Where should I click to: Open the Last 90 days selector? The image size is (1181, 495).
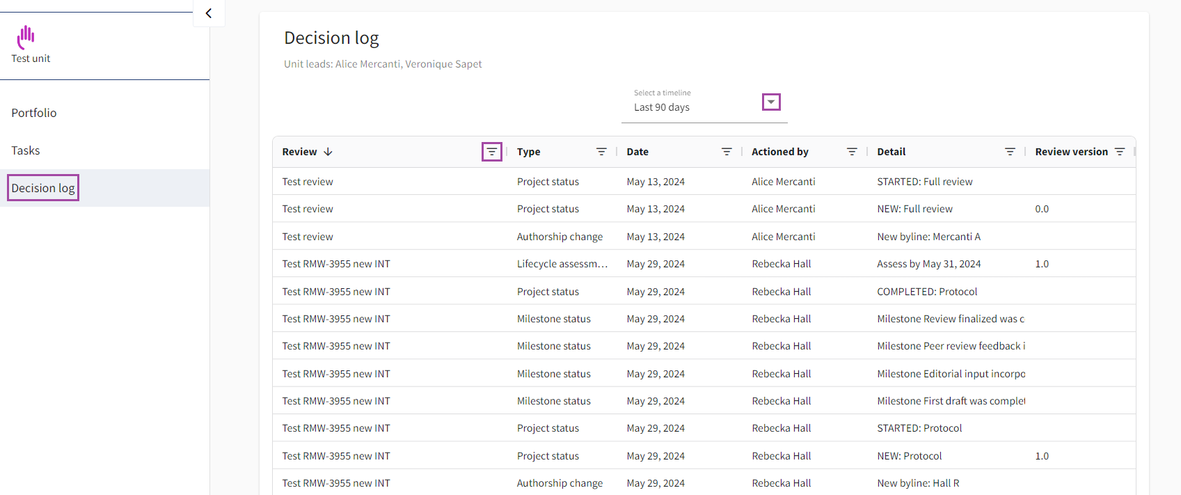point(661,107)
